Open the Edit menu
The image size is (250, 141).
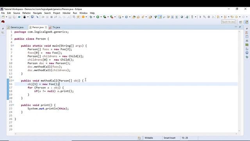[x=9, y=13]
